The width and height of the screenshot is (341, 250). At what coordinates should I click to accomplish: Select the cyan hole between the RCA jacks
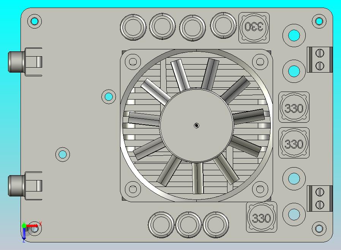(x=63, y=155)
